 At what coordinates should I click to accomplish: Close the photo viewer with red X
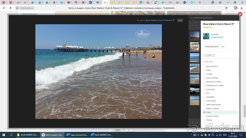tap(240, 14)
